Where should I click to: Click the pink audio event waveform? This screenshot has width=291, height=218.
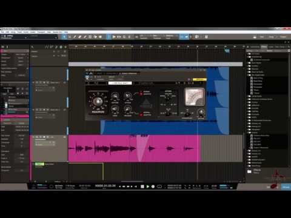135,148
